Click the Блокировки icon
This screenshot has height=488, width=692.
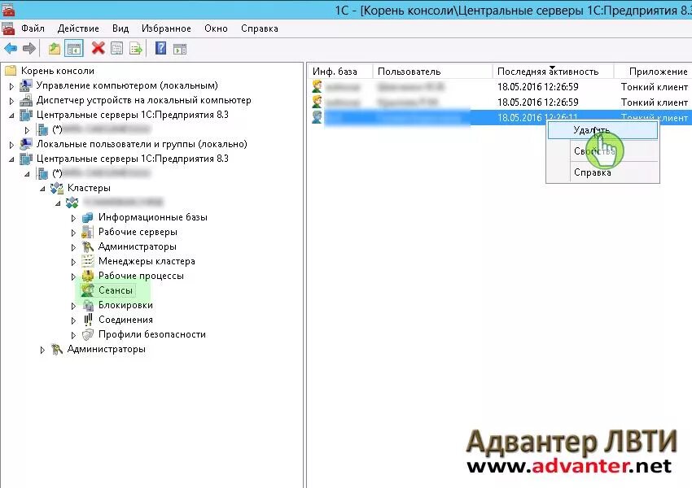(88, 305)
